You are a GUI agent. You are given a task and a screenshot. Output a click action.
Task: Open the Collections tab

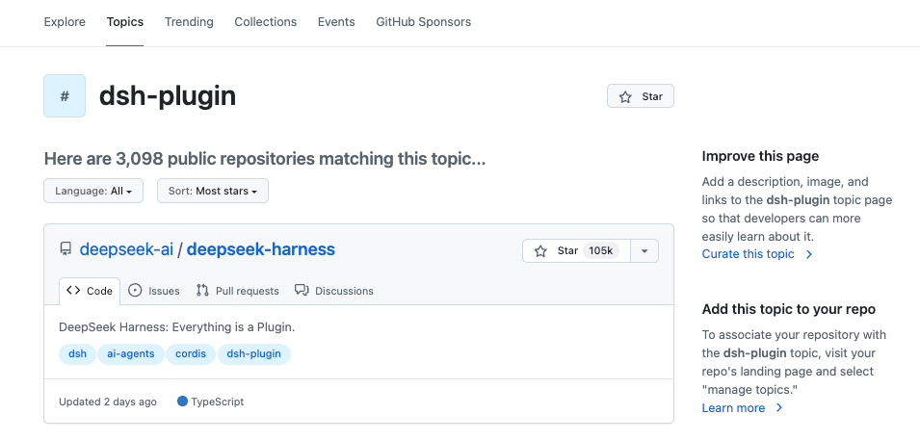click(266, 22)
